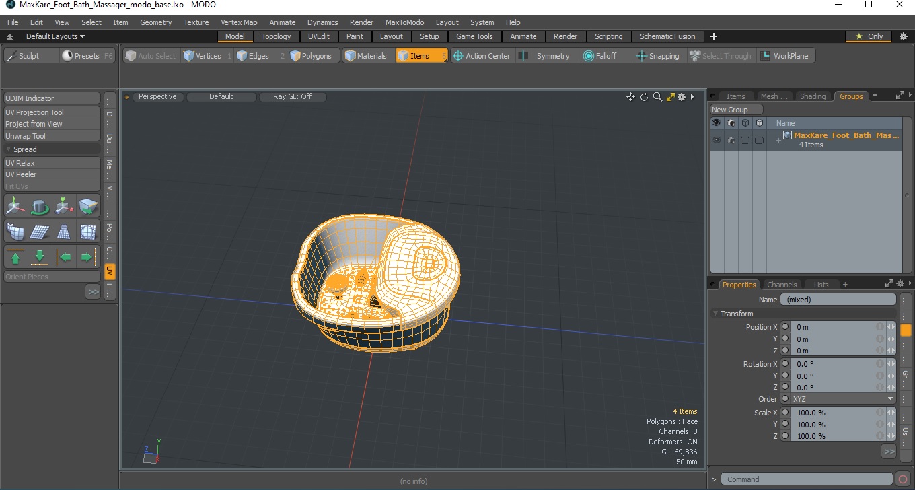Click the green up-arrow align icon
The height and width of the screenshot is (490, 915).
15,257
